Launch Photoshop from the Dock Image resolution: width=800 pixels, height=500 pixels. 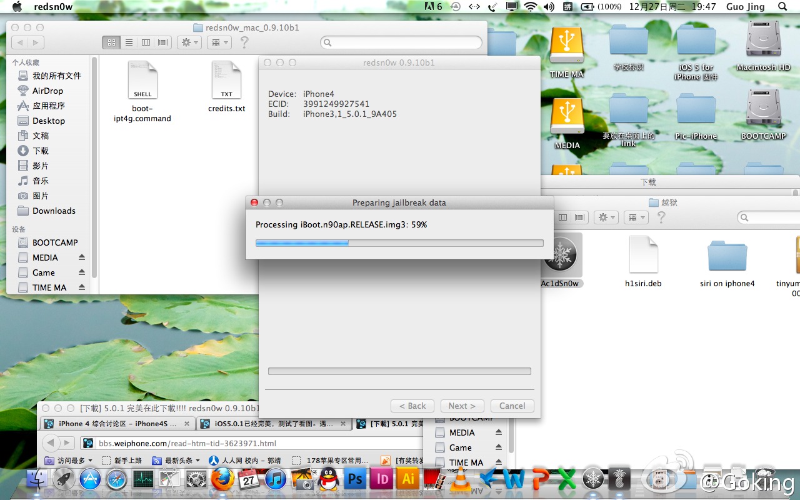coord(355,479)
